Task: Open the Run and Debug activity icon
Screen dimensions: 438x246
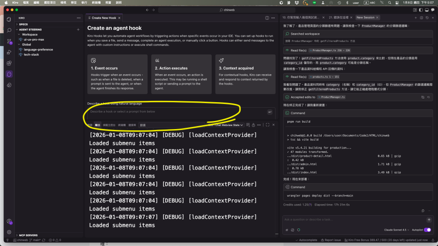Action: coord(9,52)
